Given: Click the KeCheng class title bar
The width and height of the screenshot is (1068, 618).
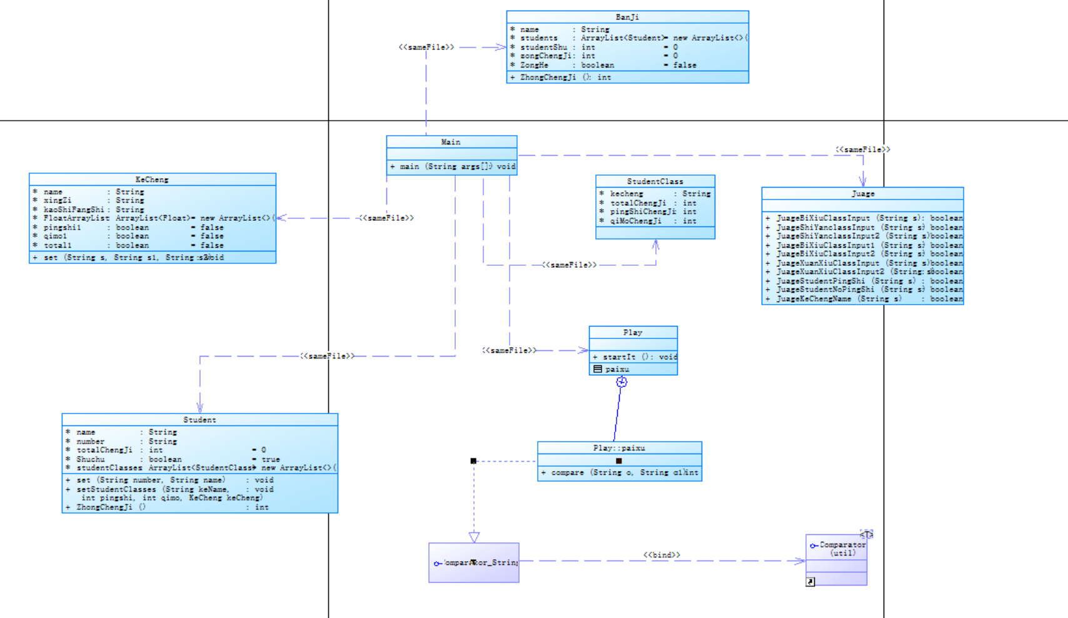Looking at the screenshot, I should [153, 180].
